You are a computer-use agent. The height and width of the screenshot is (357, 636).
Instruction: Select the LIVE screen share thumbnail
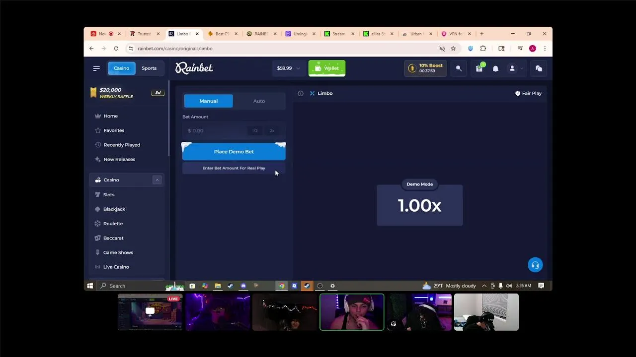tap(150, 312)
